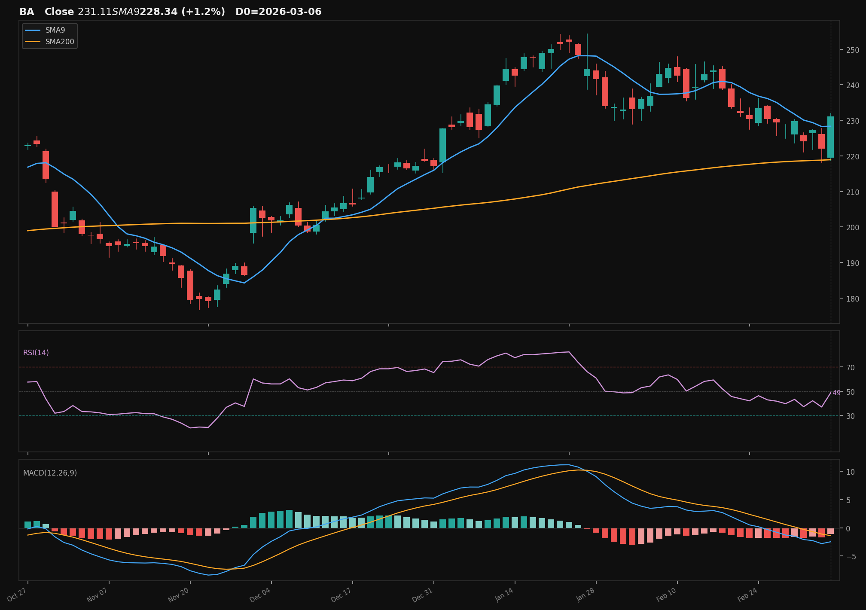The image size is (866, 610).
Task: Click the RSI current value 49 annotation
Action: 836,393
